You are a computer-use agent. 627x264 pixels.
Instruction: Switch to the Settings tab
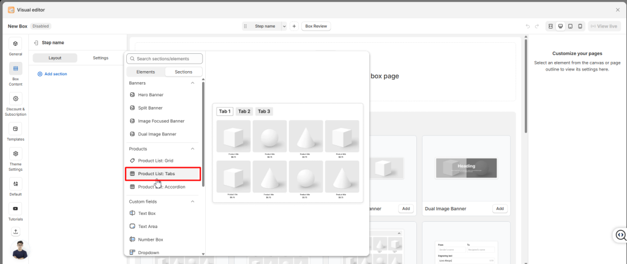point(100,58)
